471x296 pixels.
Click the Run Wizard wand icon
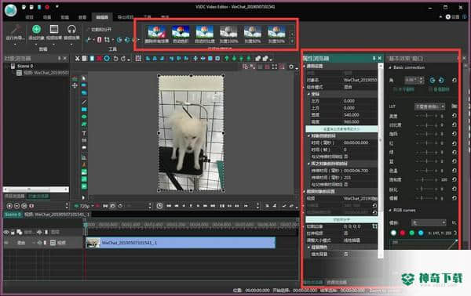tap(15, 30)
